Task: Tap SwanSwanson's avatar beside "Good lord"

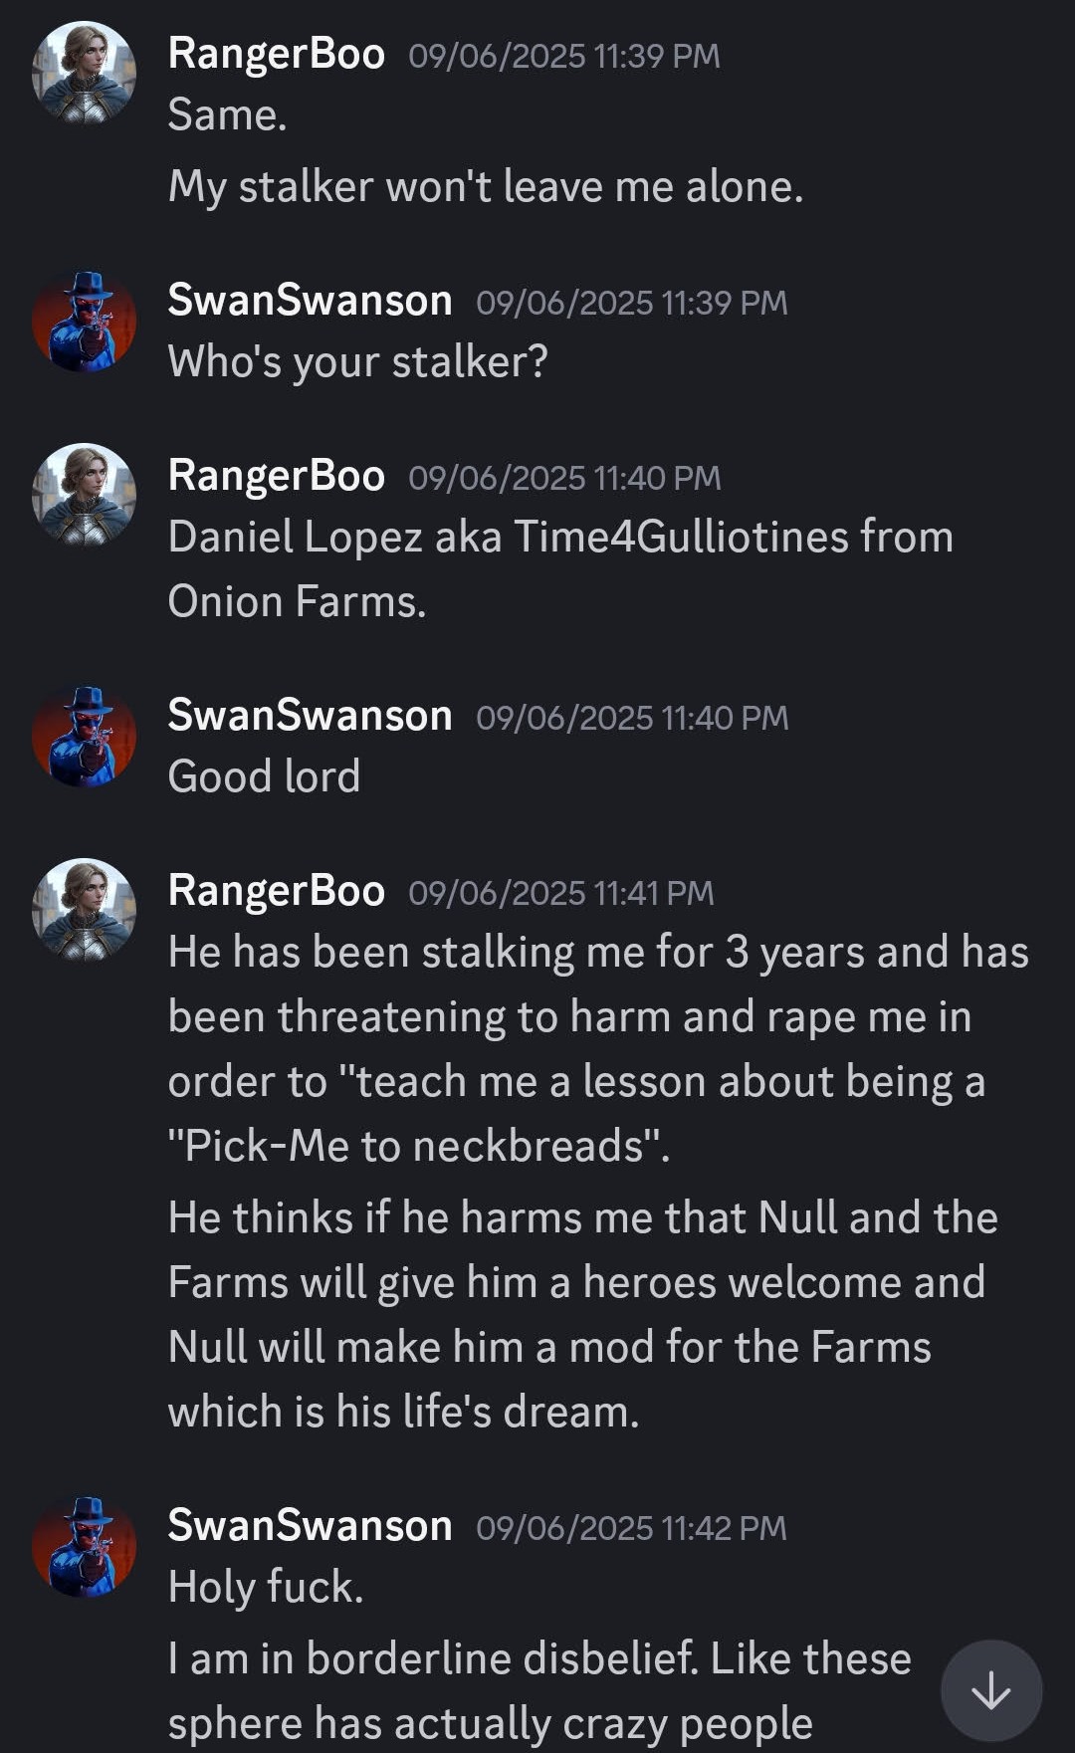Action: pyautogui.click(x=84, y=736)
